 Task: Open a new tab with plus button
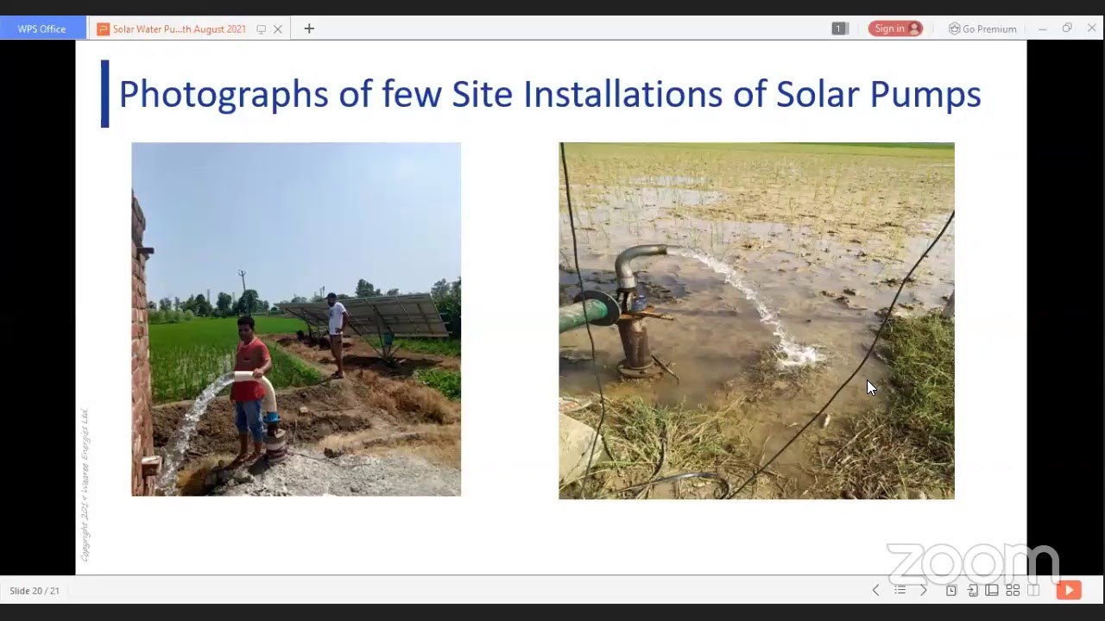[309, 28]
